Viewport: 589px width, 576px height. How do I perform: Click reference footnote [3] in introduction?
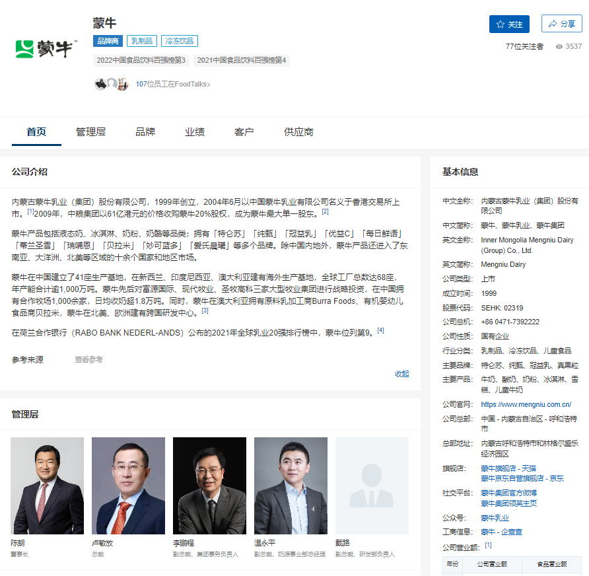pos(205,310)
